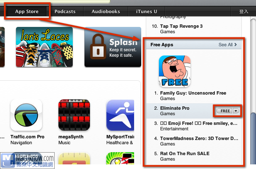Open the Traffic.com Pro app icon
256x169 pixels.
[26, 115]
